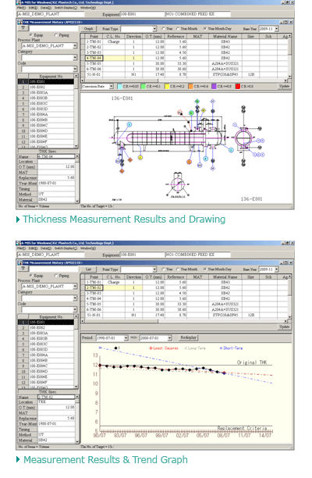This screenshot has width=312, height=478.
Task: Click the funnel filter button beside the Graph button
Action: click(23, 28)
